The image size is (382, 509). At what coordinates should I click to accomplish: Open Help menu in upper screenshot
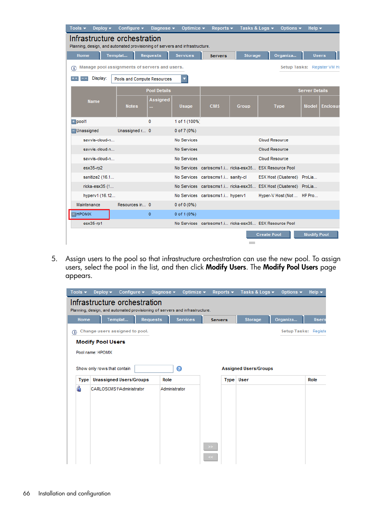(315, 28)
